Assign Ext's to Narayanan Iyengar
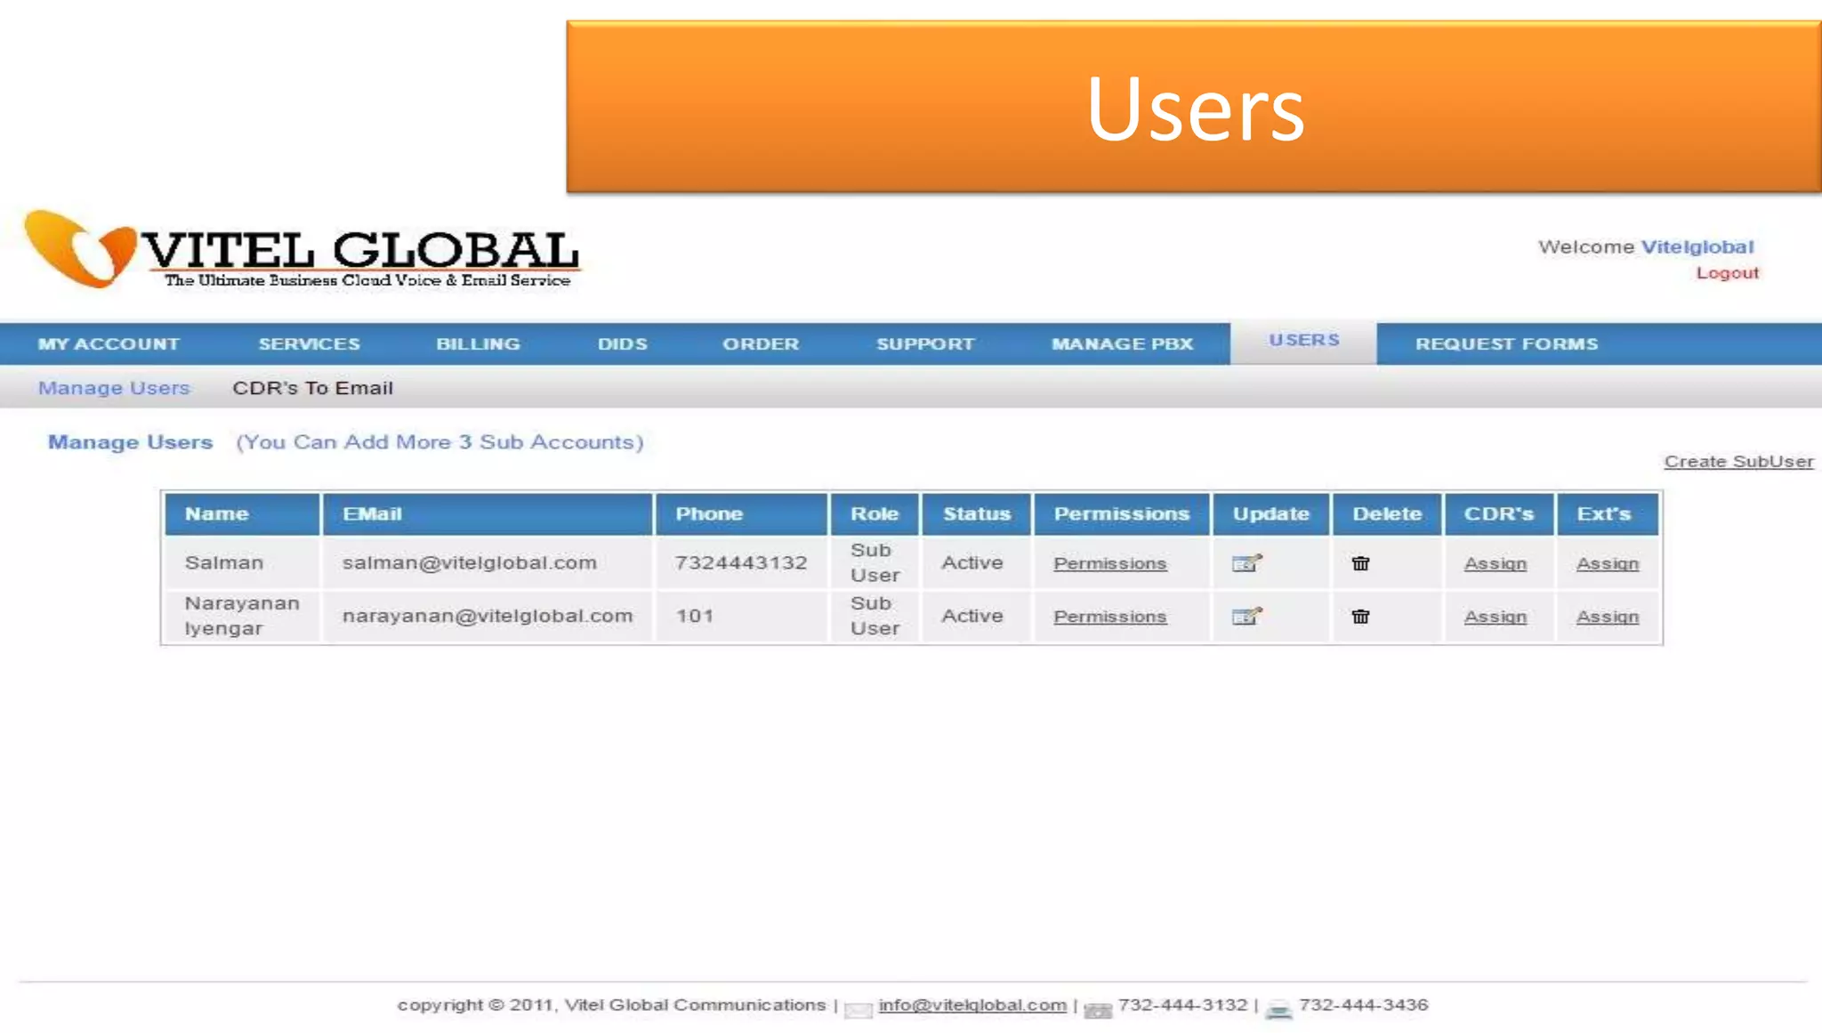This screenshot has height=1033, width=1822. tap(1607, 617)
